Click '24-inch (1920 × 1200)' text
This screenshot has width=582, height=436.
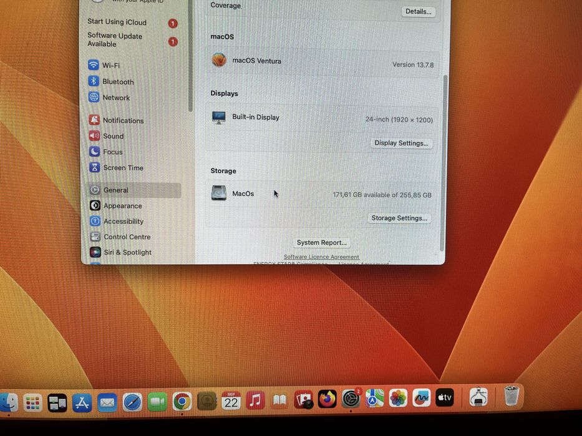tap(399, 120)
